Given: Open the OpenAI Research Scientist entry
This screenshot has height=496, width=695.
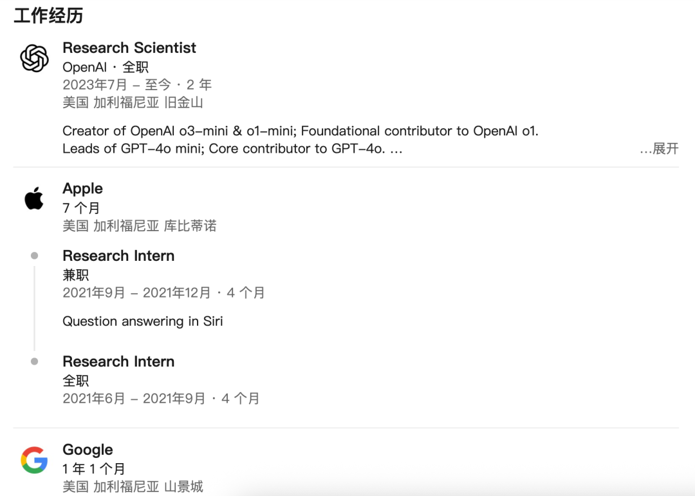Looking at the screenshot, I should click(x=129, y=48).
